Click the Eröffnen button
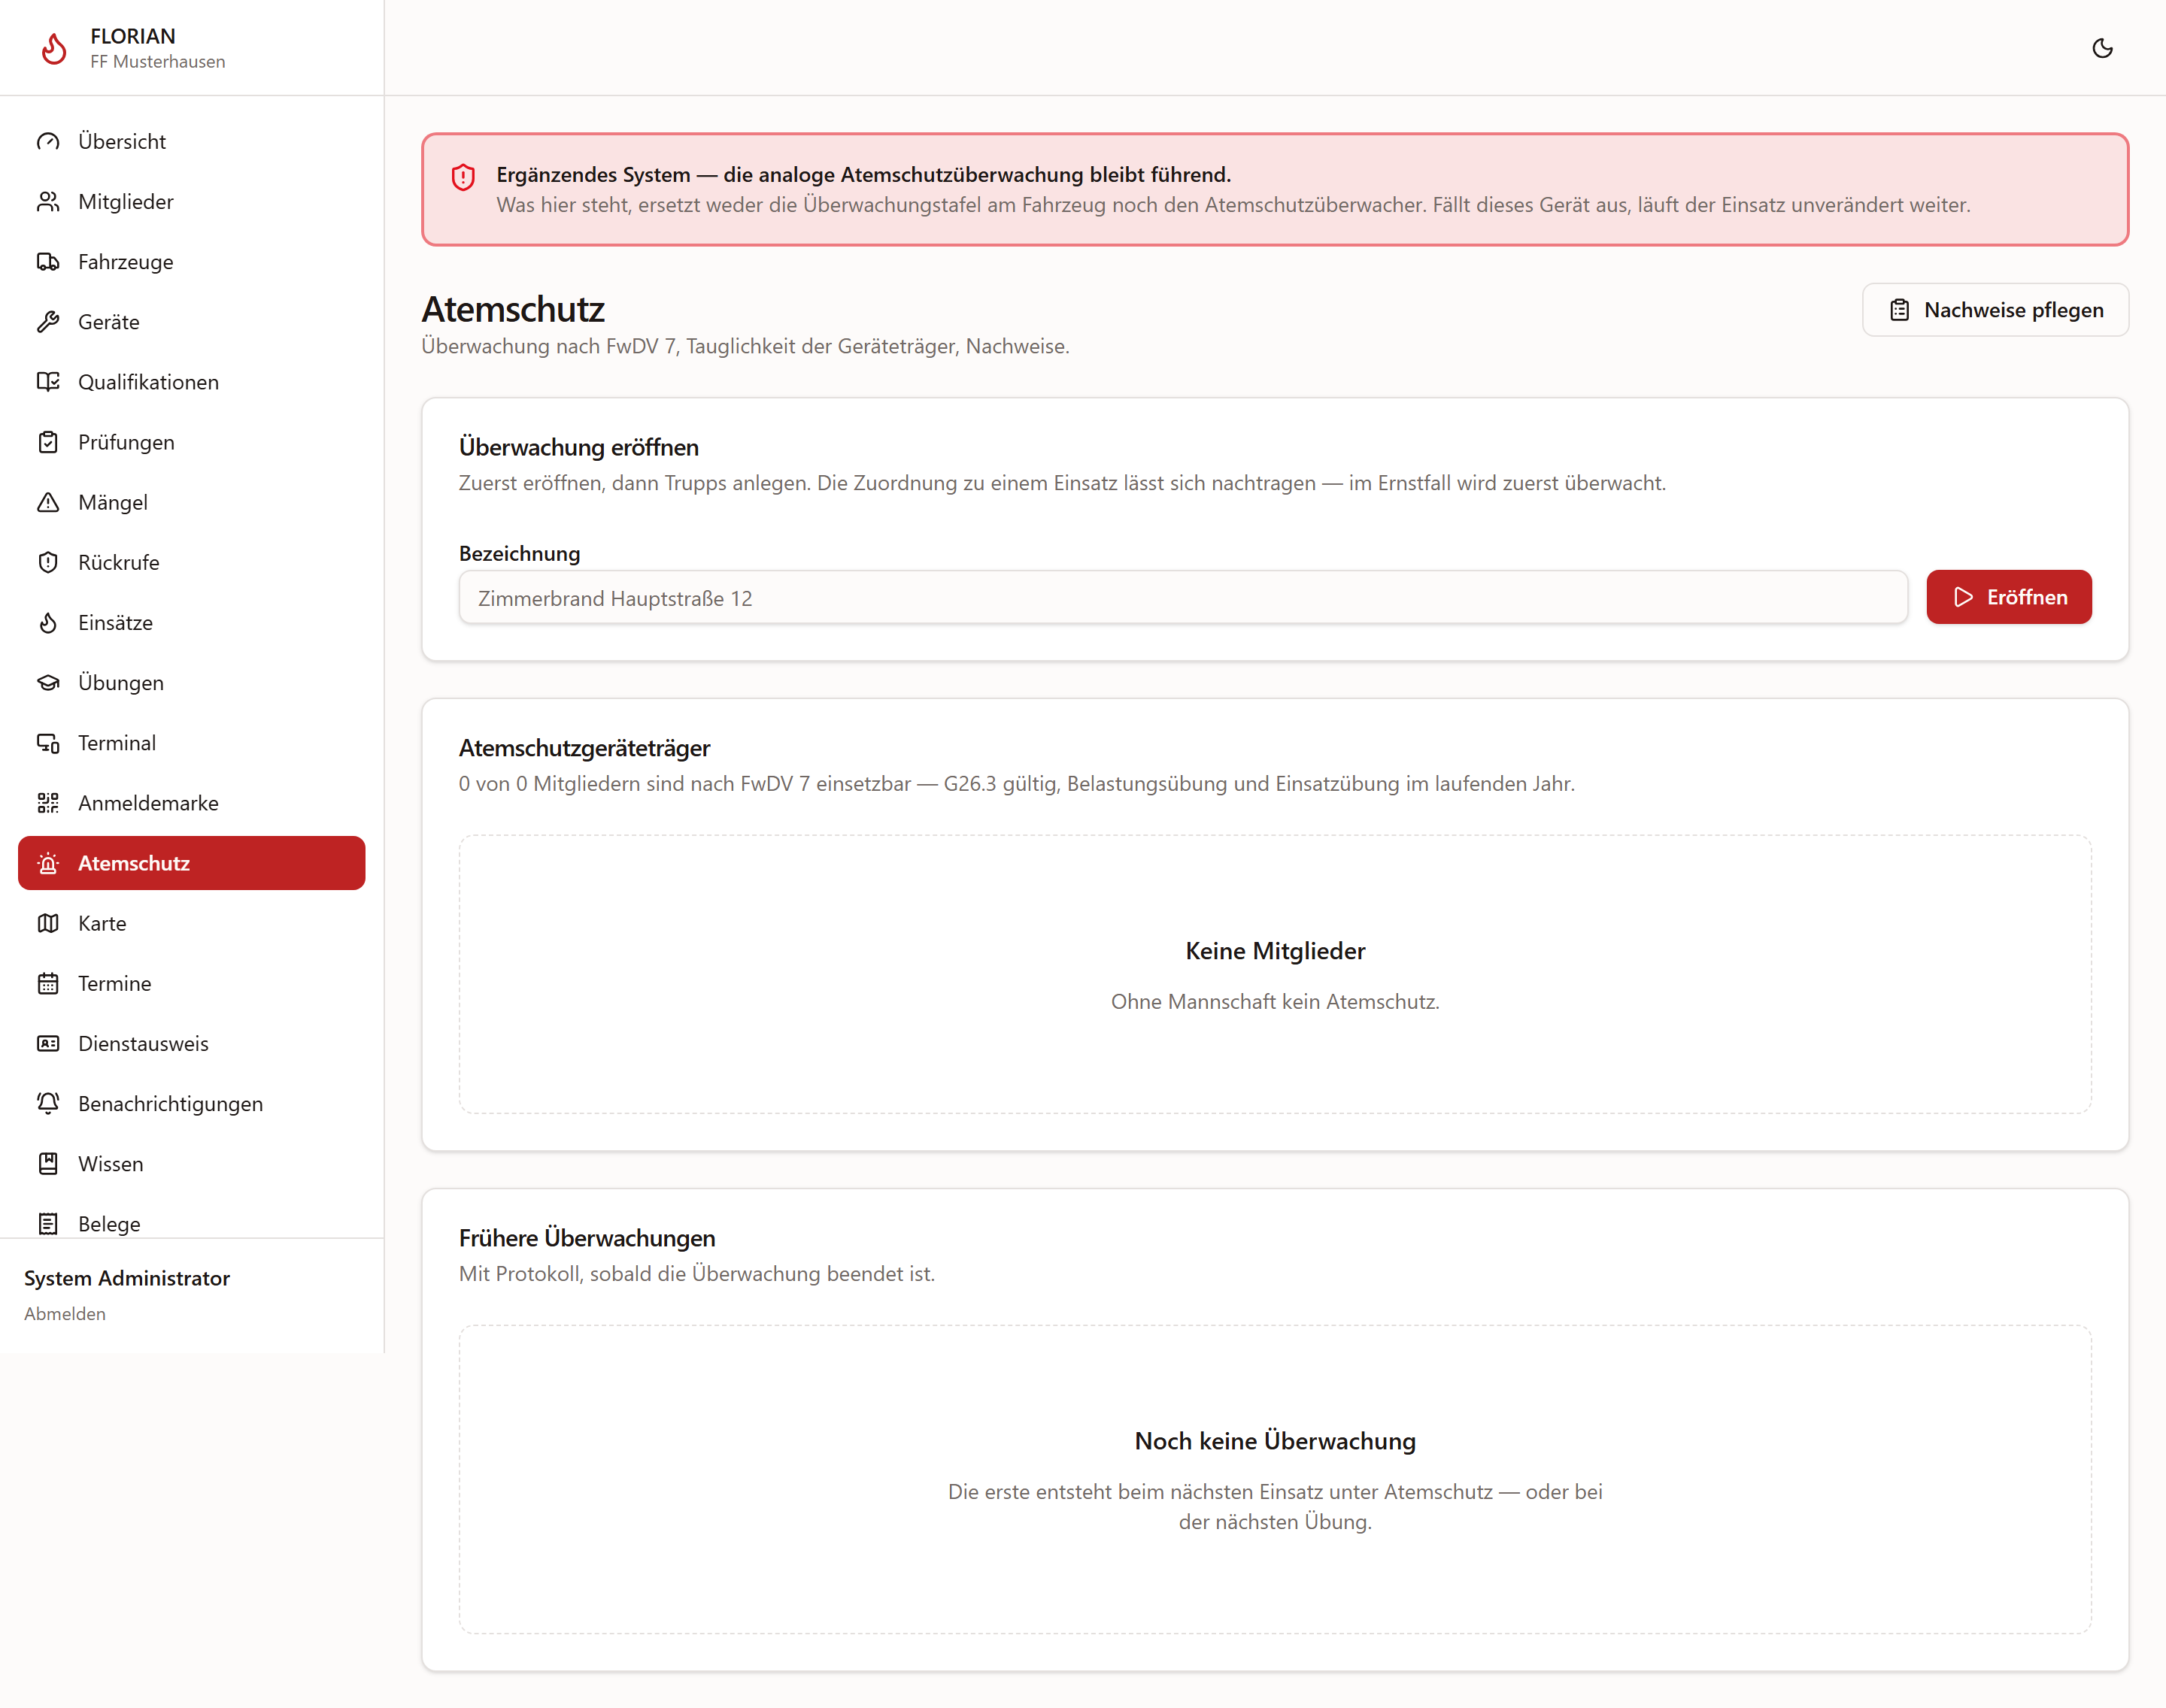Viewport: 2166px width, 1708px height. 2008,597
